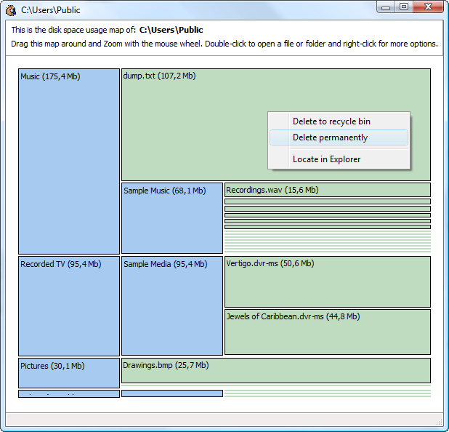Click Jewels of Caribbean.dvr-ms file block
449x432 pixels.
coord(327,332)
